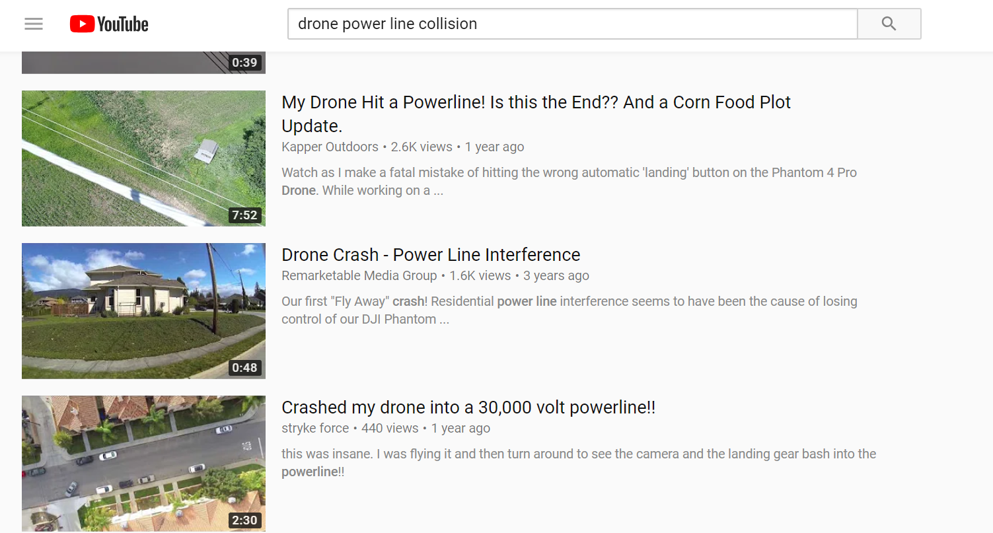Click the 'Fly Away' crash description text
Image resolution: width=993 pixels, height=533 pixels.
click(568, 302)
